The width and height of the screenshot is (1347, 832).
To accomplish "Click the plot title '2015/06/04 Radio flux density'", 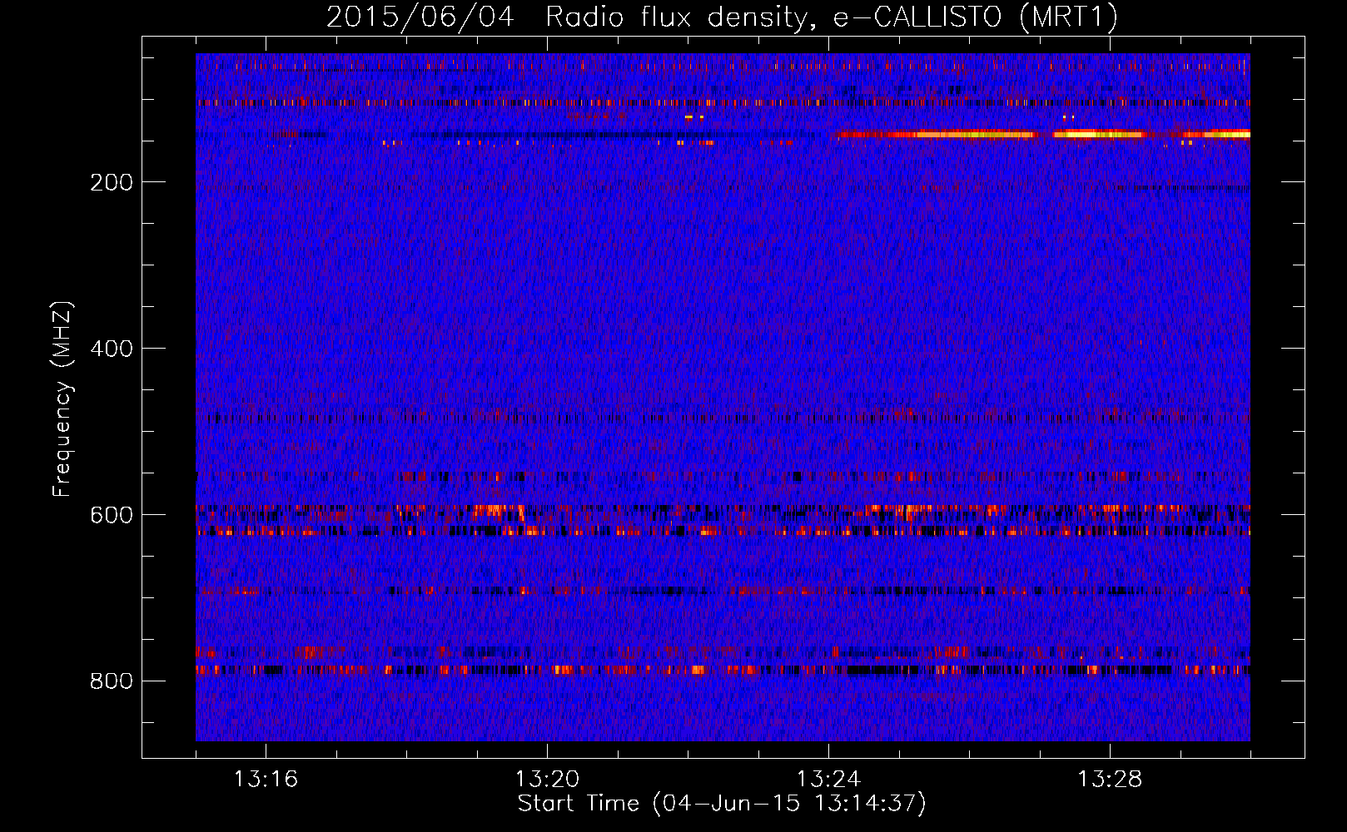I will click(567, 17).
